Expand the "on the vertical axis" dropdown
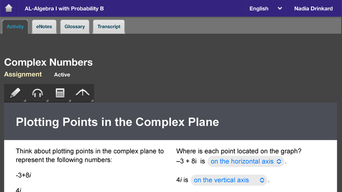The height and width of the screenshot is (192, 342). click(229, 180)
